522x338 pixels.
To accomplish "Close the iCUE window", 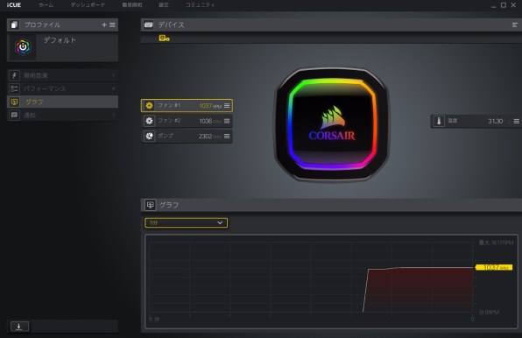I will [x=513, y=5].
